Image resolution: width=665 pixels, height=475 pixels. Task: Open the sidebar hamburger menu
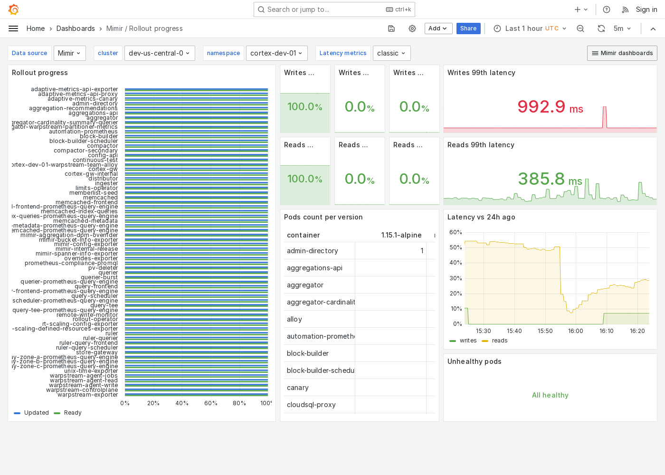click(13, 28)
